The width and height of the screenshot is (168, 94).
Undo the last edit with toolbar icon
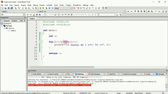(16, 8)
